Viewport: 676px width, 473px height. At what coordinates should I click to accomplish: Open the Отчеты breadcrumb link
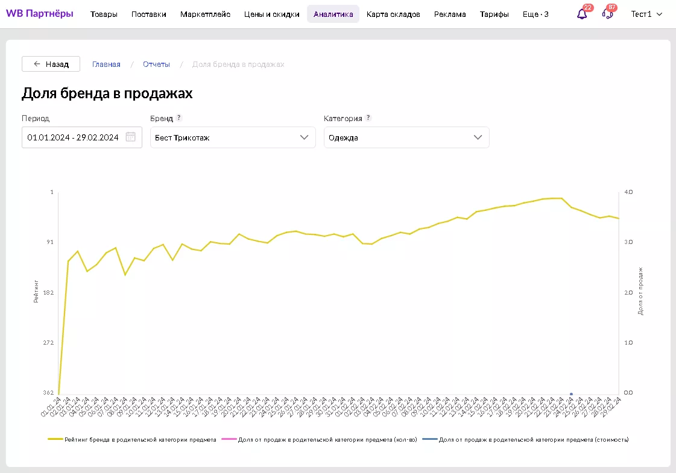pyautogui.click(x=156, y=64)
